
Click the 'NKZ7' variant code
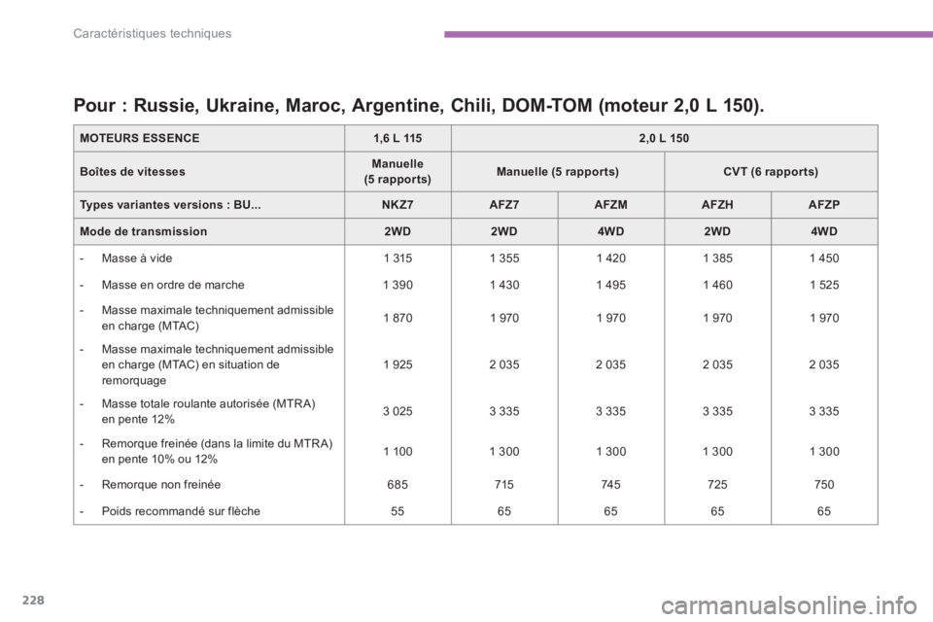397,205
